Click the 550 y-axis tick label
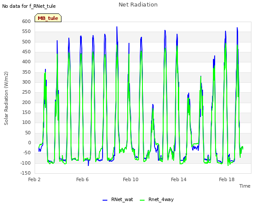Image resolution: width=277 pixels, height=208 pixels. [26, 32]
